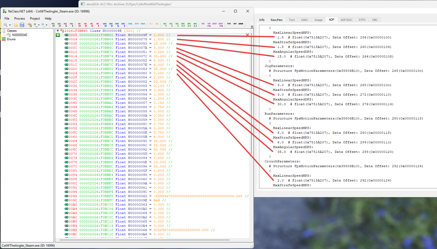Switch to the Image tab in decaGUI
Screen dimensions: 437x249
[318, 20]
